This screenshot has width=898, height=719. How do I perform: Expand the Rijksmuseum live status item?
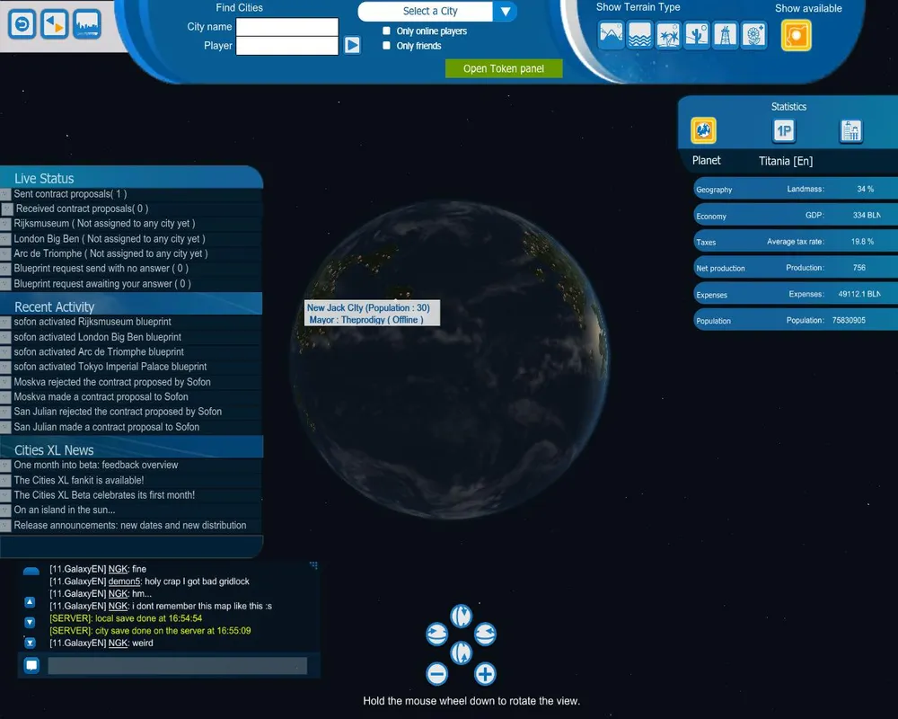point(5,224)
